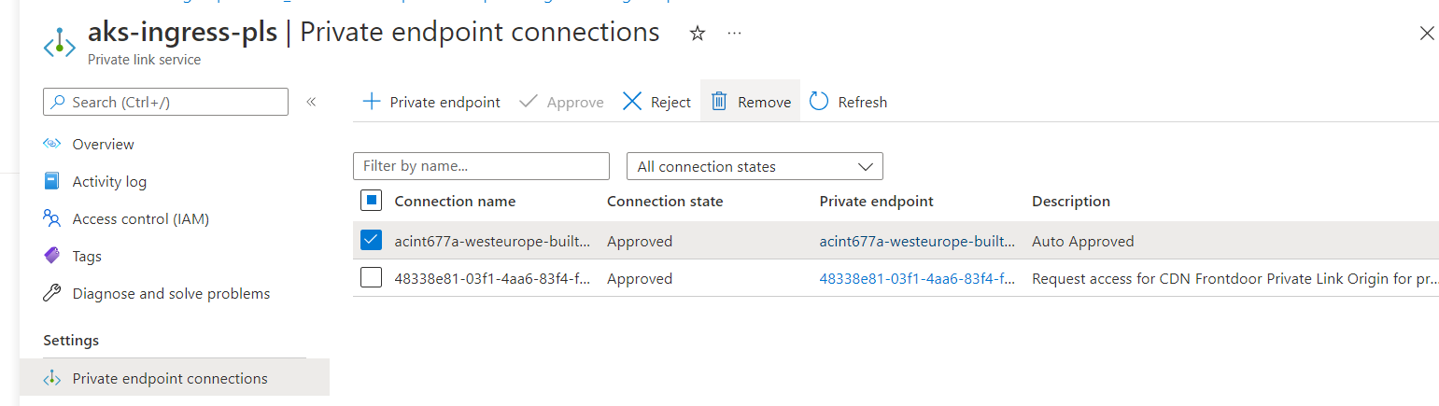The image size is (1439, 406).
Task: Add a new Private endpoint
Action: [x=430, y=102]
